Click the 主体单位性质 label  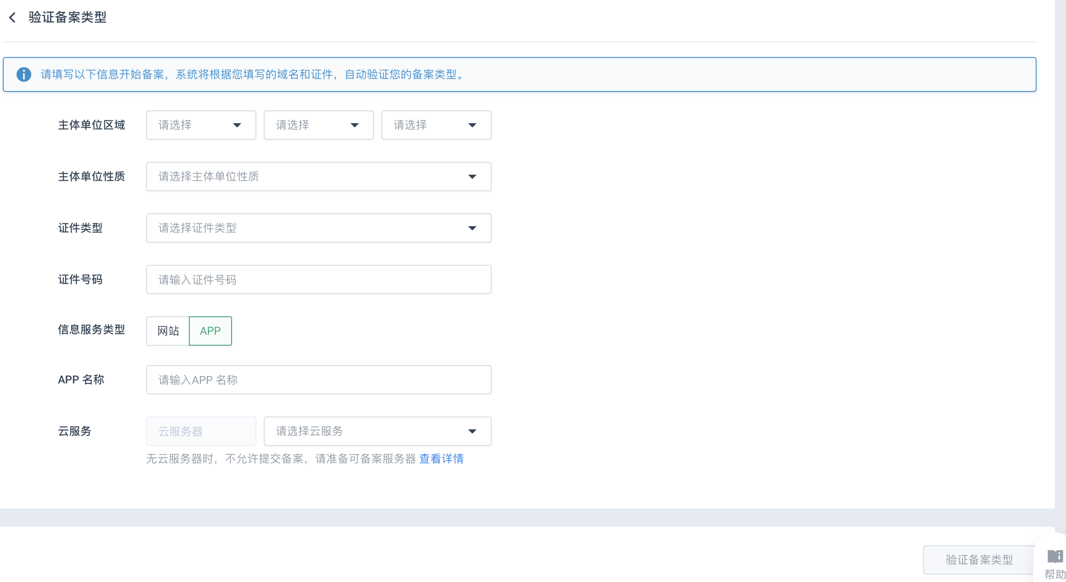pos(91,177)
